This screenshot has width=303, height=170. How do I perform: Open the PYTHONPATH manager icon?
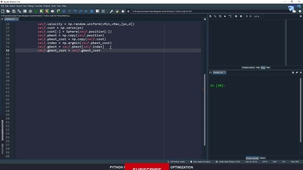pos(117,11)
